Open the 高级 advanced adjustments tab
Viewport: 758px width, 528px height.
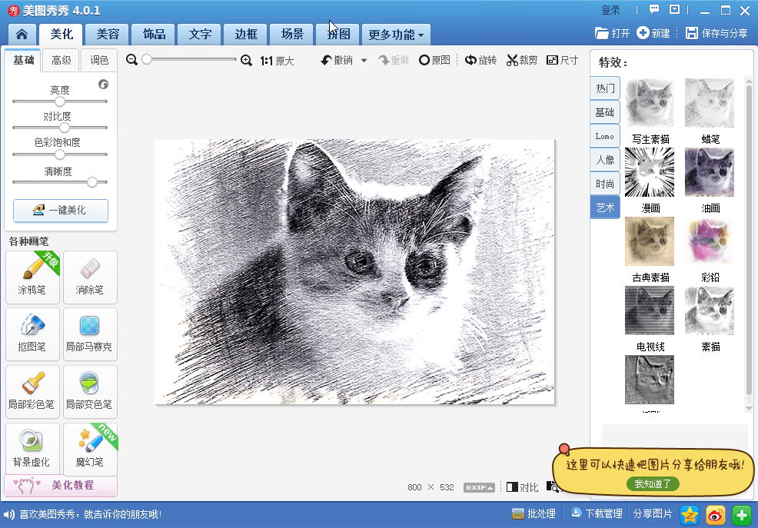click(62, 60)
